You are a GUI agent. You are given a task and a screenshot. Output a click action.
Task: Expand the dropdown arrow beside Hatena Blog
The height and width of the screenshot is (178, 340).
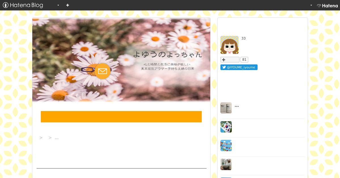58,5
